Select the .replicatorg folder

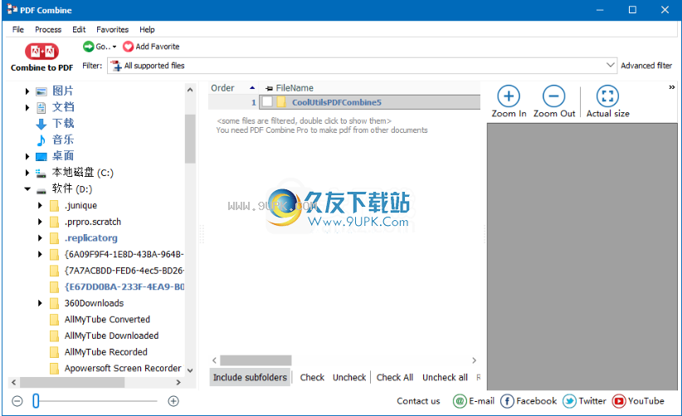point(91,238)
